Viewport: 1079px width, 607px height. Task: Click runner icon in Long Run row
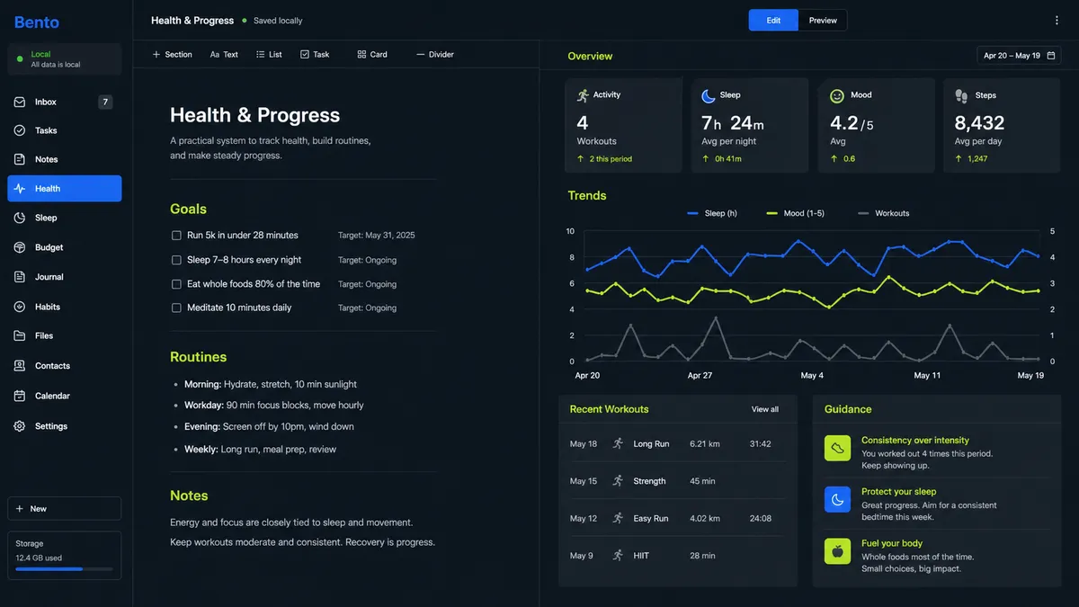click(x=618, y=444)
